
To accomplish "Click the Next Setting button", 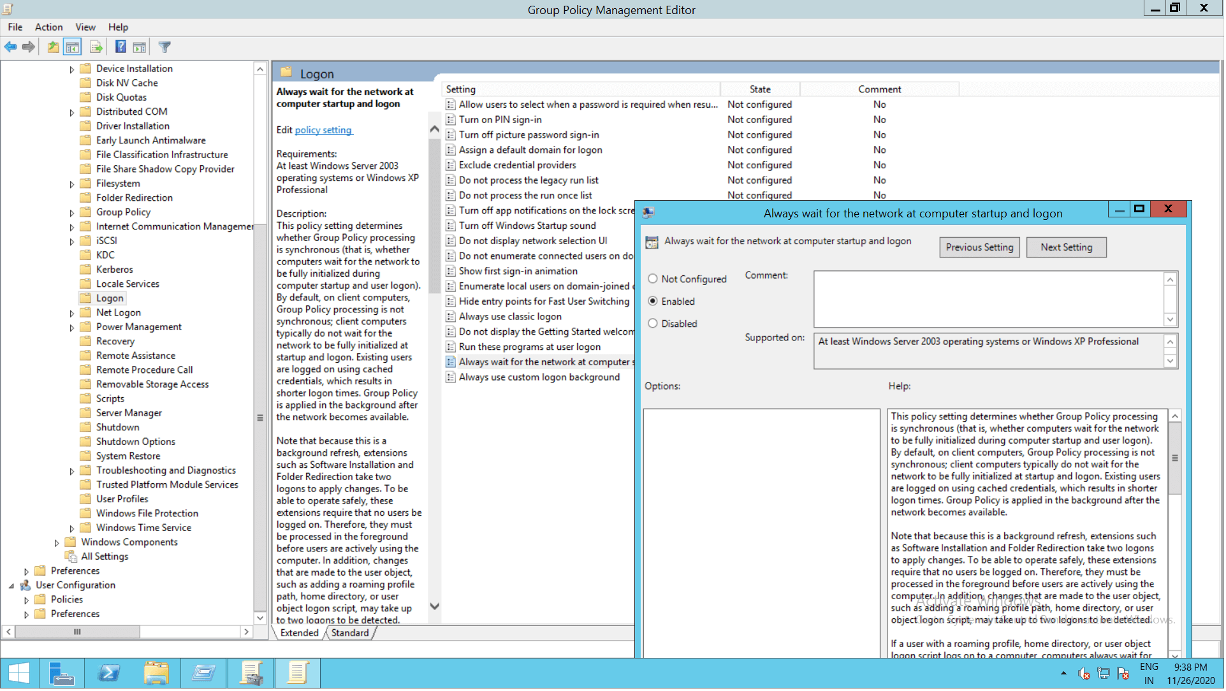I will [1067, 247].
